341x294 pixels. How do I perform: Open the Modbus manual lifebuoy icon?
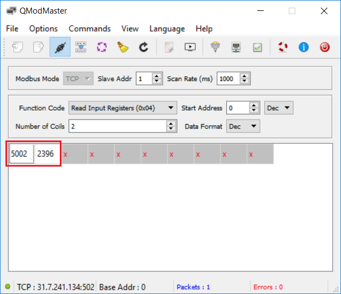[x=283, y=47]
